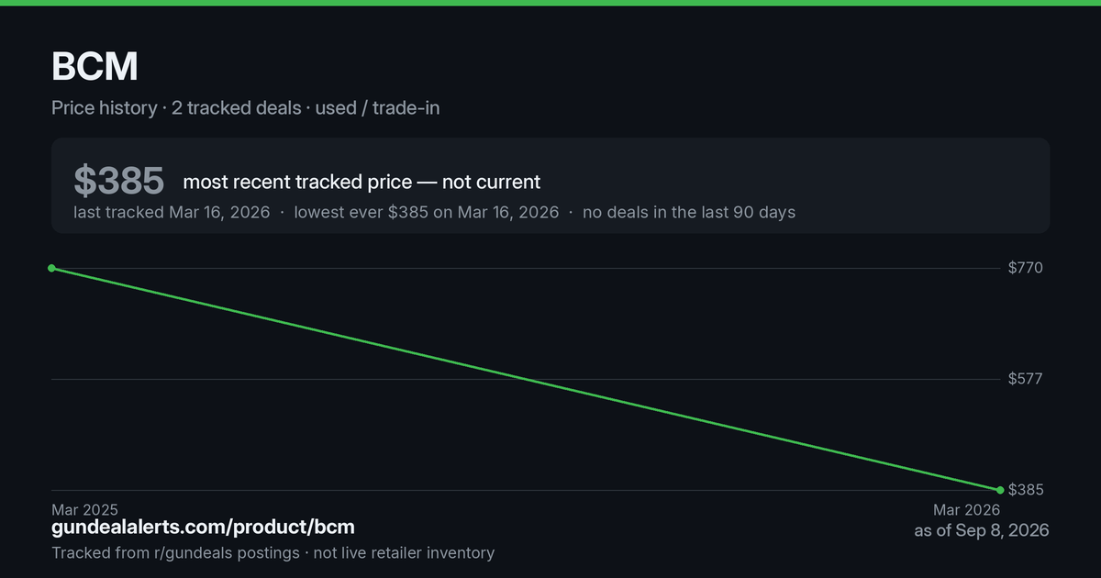Image resolution: width=1101 pixels, height=578 pixels.
Task: Click the $385 large price figure
Action: click(x=119, y=181)
